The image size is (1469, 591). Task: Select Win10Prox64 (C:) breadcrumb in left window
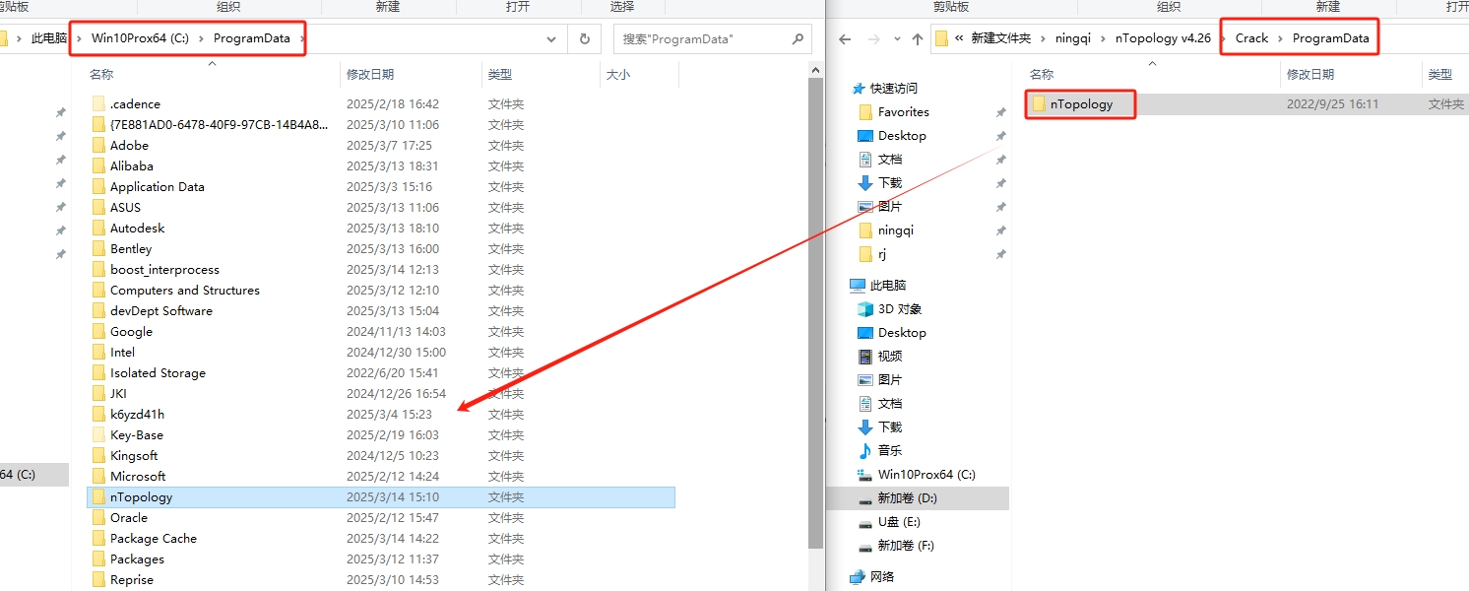[140, 39]
